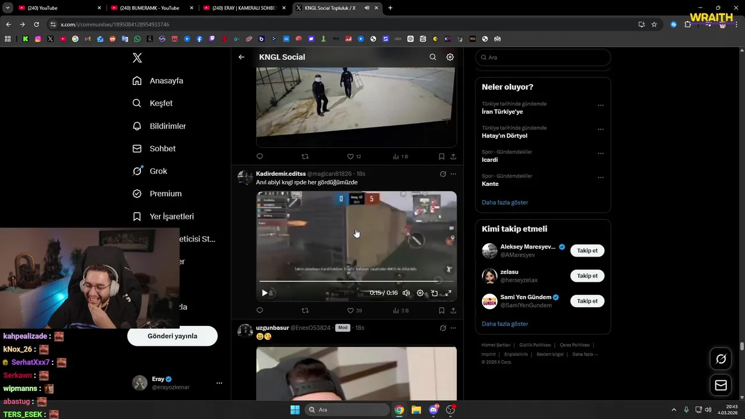View stats of post with 3 B views
Image resolution: width=745 pixels, height=419 pixels.
(x=400, y=311)
